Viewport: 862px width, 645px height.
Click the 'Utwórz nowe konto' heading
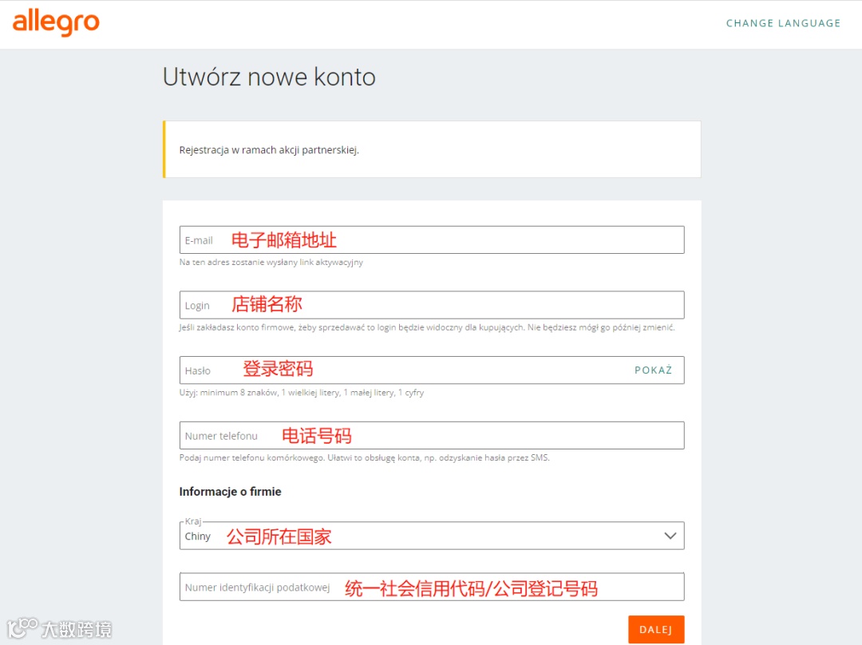269,77
